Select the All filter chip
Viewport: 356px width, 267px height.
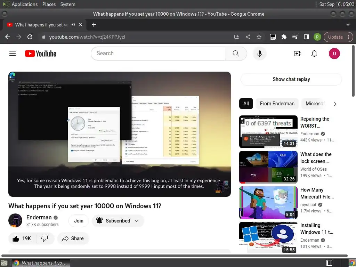[246, 104]
